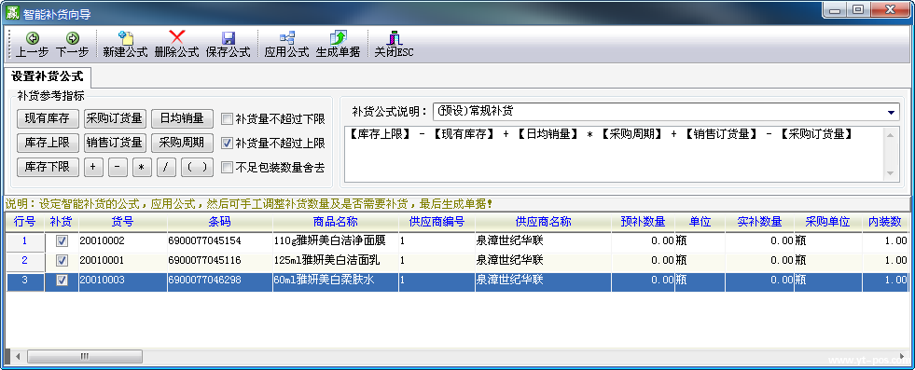Add minus operator to formula
Image resolution: width=915 pixels, height=370 pixels.
point(118,167)
